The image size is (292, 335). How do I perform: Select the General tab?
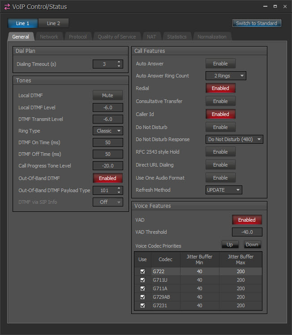point(21,37)
